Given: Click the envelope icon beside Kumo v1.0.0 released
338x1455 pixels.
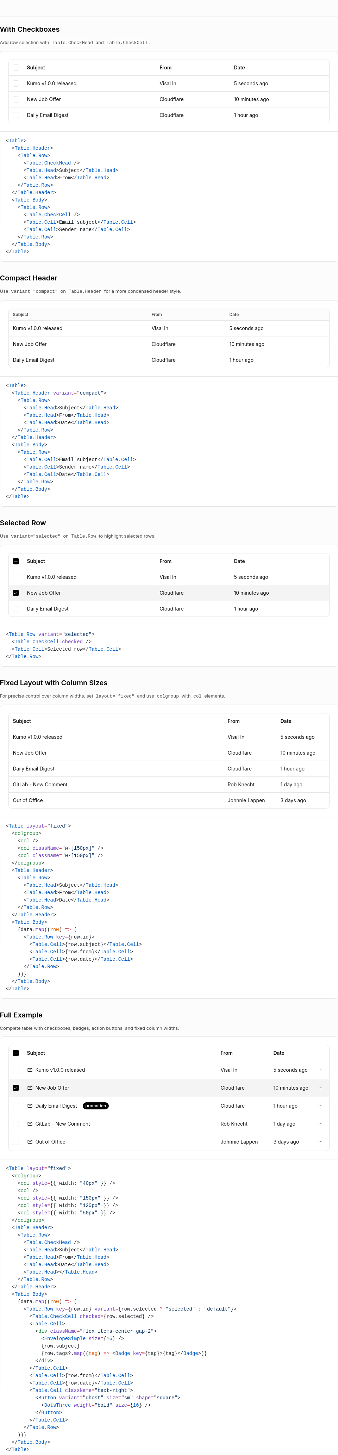Looking at the screenshot, I should (30, 1070).
